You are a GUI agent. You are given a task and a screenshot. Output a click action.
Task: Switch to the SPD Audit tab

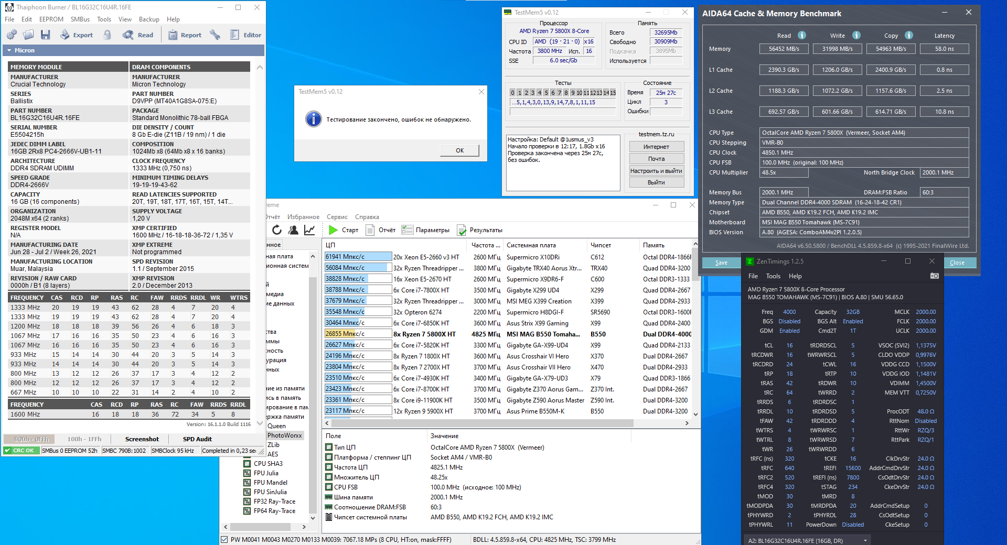click(197, 439)
